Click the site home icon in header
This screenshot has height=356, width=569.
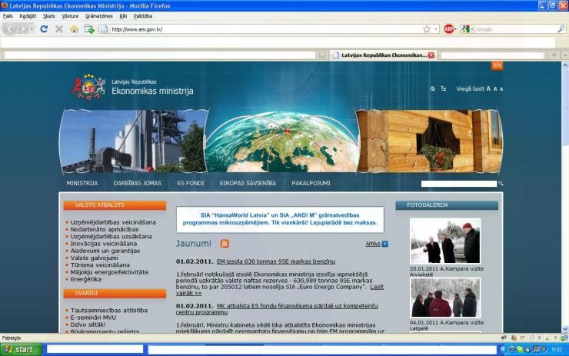point(432,89)
